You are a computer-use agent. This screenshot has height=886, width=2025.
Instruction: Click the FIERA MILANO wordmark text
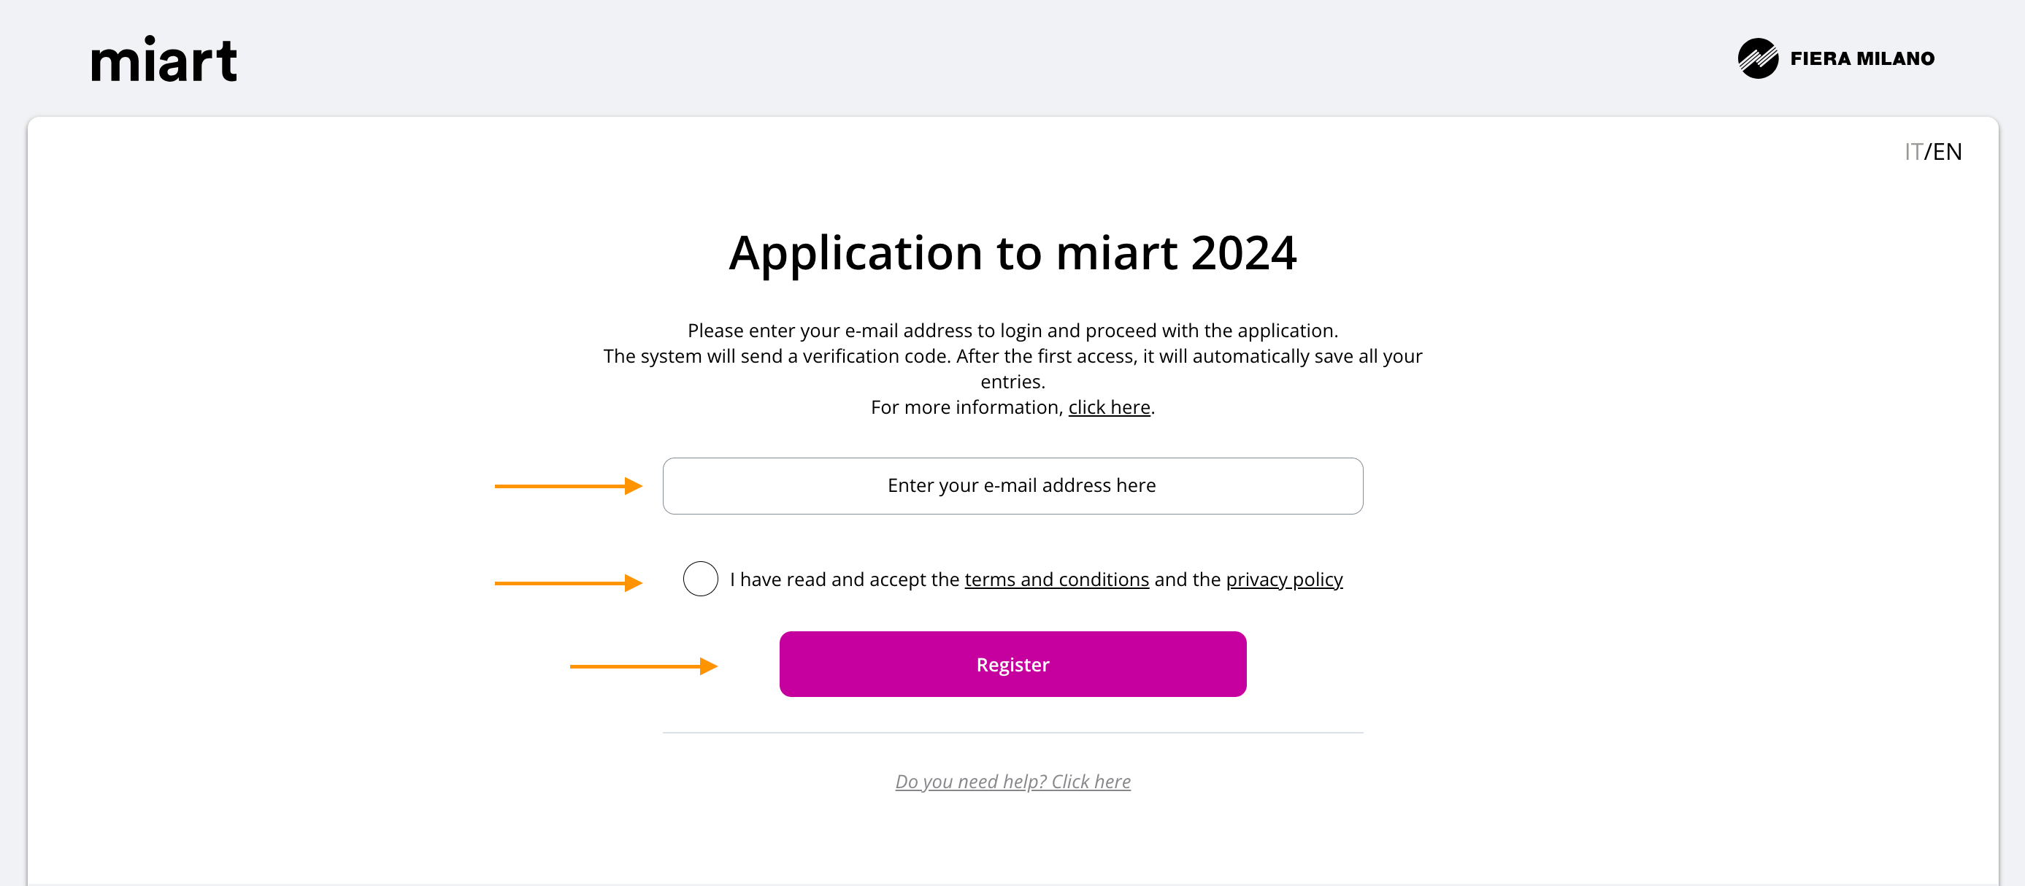1861,59
